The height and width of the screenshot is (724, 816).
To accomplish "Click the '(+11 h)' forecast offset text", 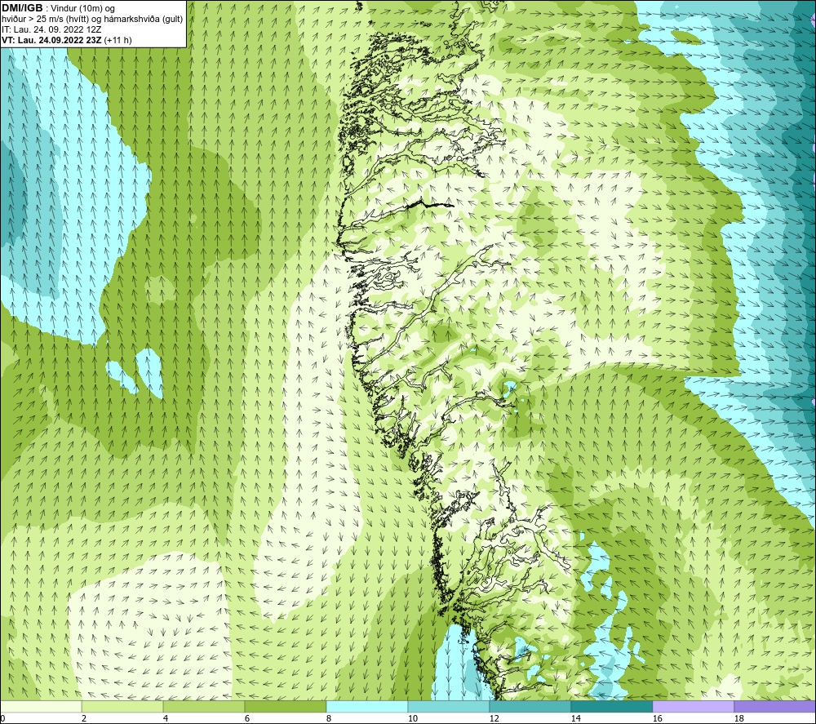I will 118,40.
